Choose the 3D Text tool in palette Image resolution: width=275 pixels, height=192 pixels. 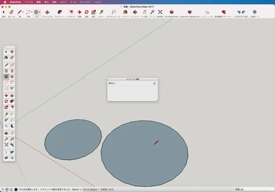coord(12,126)
